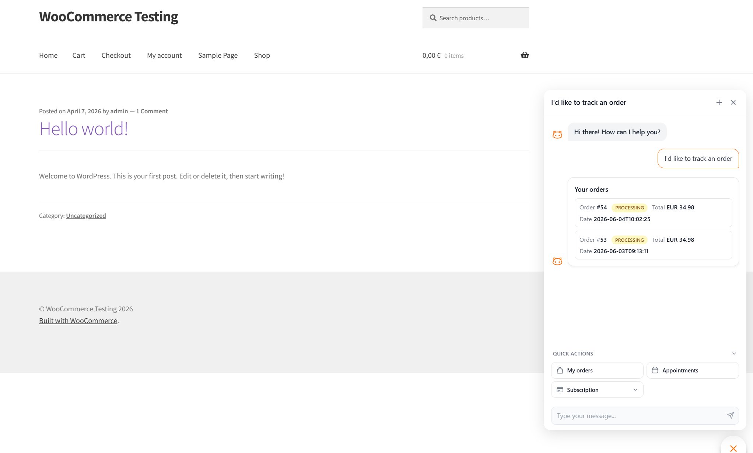This screenshot has height=453, width=753.
Task: Close the chat panel header X
Action: pyautogui.click(x=733, y=102)
